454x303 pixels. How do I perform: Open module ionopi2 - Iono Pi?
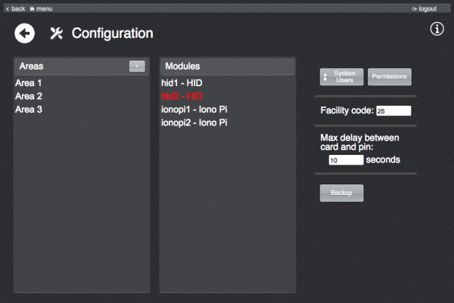pyautogui.click(x=194, y=122)
